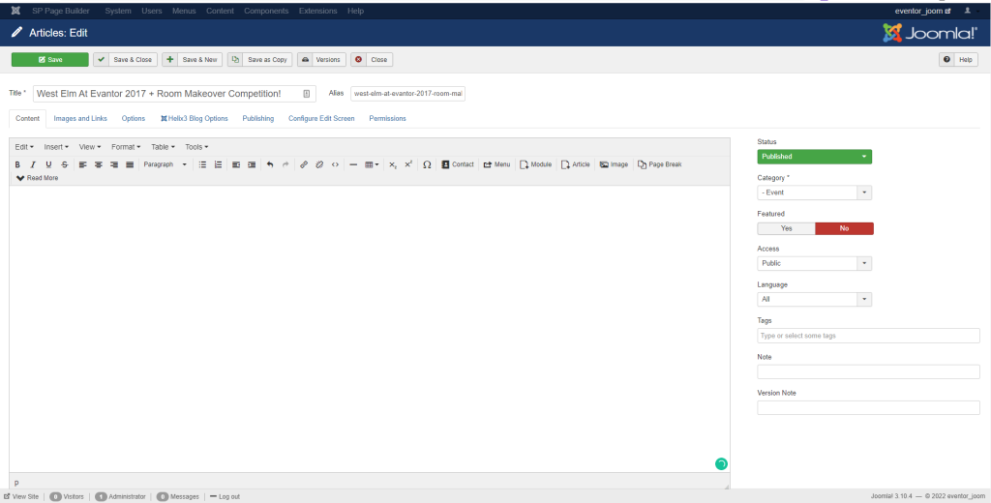This screenshot has height=503, width=991.
Task: Redo edit in editor
Action: (285, 164)
